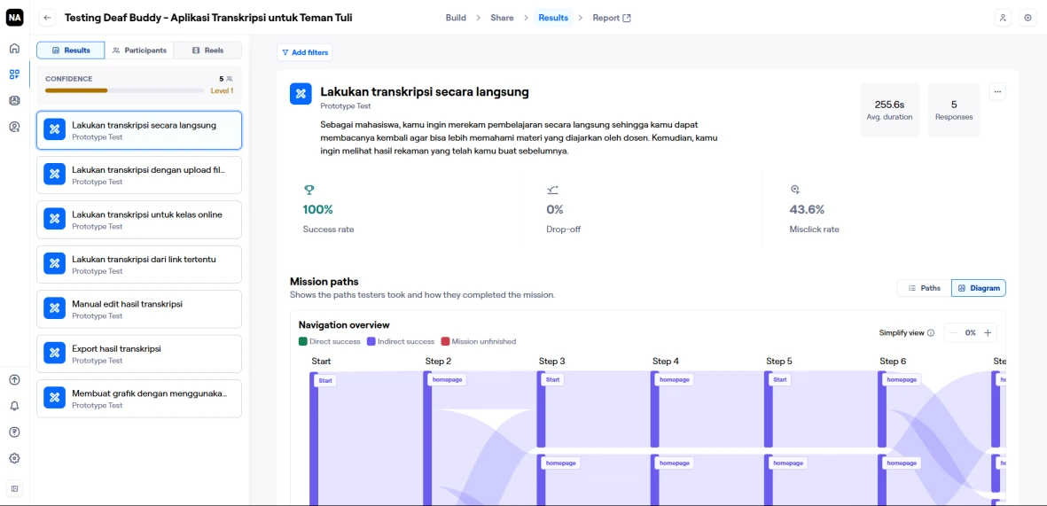This screenshot has height=506, width=1047.
Task: Click the Start node under Start column
Action: tap(325, 380)
